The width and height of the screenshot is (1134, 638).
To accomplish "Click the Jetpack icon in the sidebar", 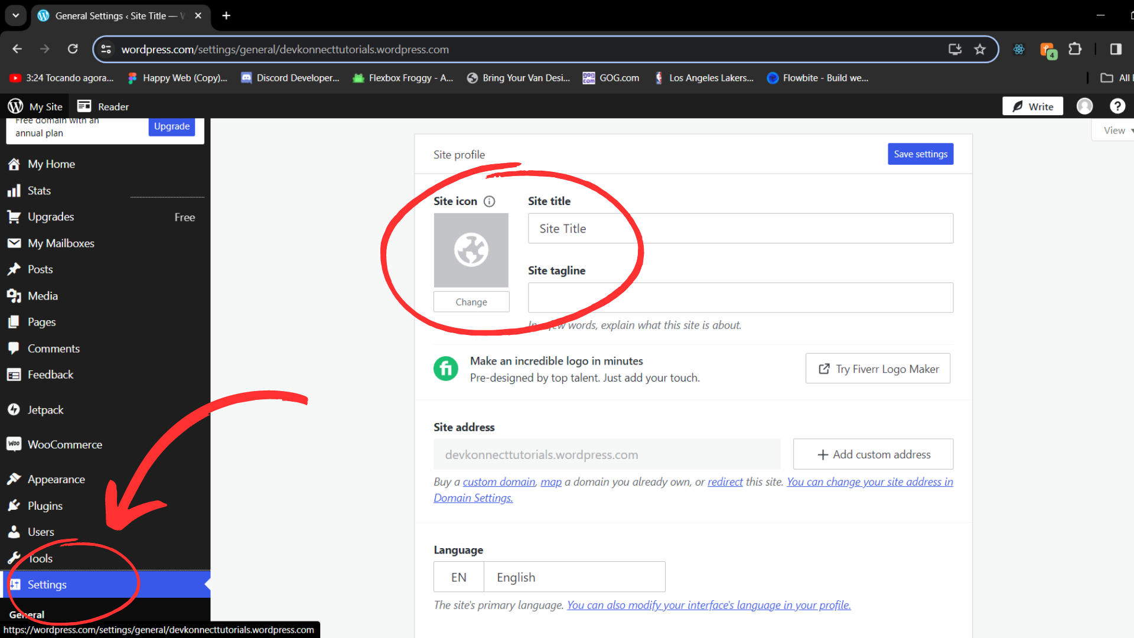I will 14,409.
